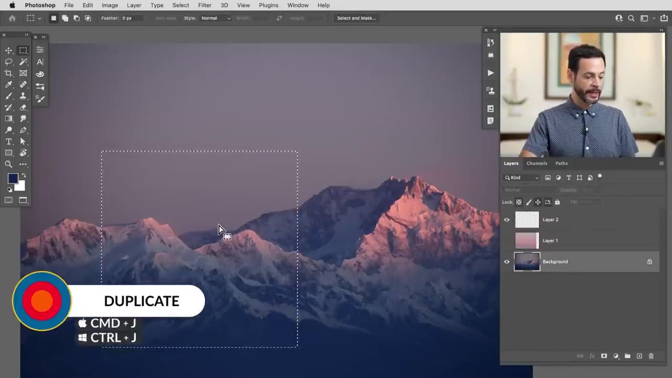Create a new layer

[639, 356]
